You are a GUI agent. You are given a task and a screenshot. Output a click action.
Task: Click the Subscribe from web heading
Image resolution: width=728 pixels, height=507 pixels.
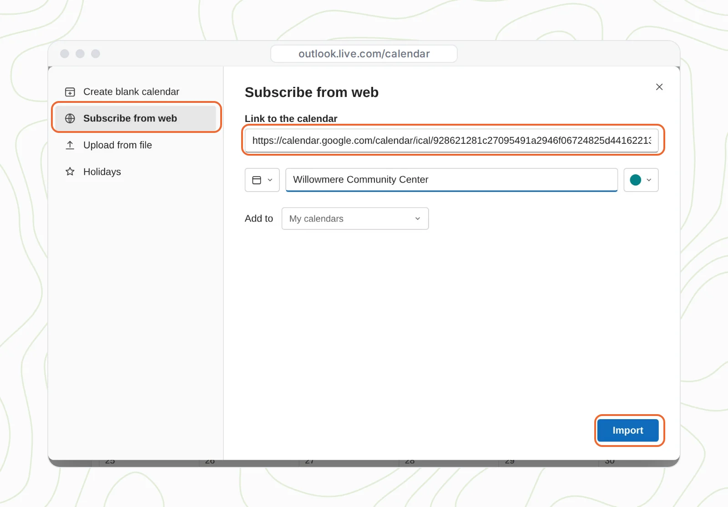tap(312, 92)
